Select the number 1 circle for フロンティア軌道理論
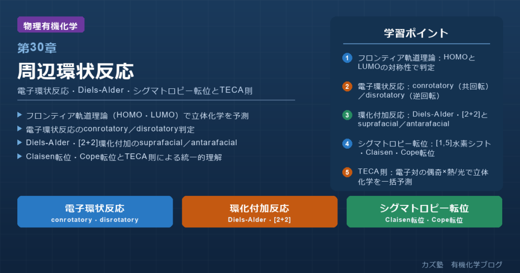The image size is (520, 273). pyautogui.click(x=347, y=58)
